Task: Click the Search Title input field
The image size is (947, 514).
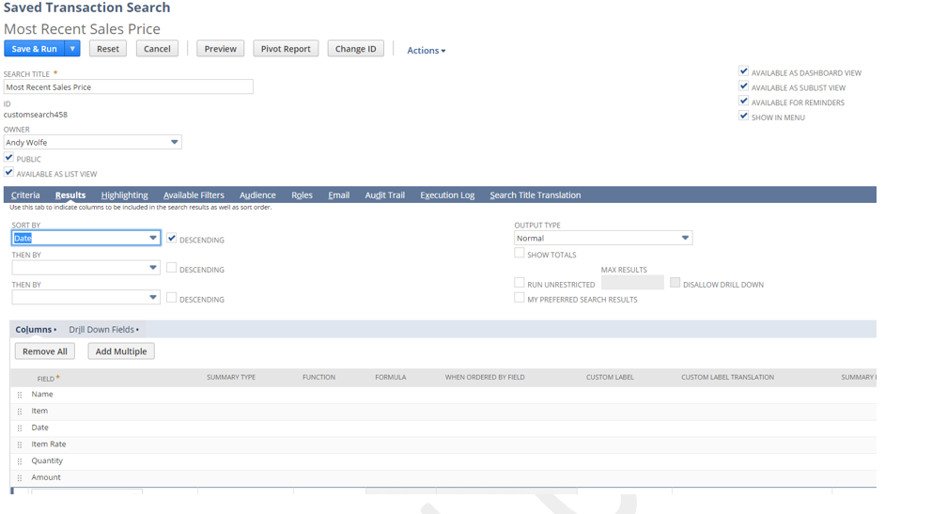Action: click(x=128, y=87)
